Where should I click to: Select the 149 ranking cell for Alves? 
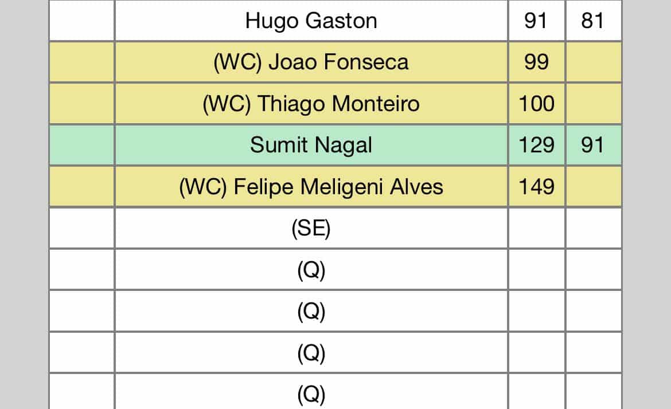click(x=537, y=187)
